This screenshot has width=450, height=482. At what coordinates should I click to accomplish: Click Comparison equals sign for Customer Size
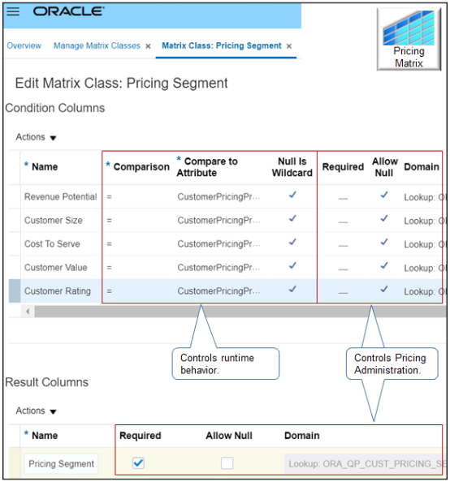(x=110, y=221)
